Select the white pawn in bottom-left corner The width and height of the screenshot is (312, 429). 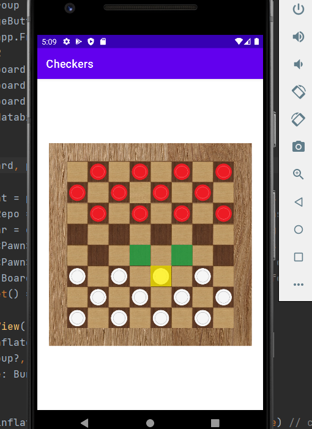click(x=77, y=318)
